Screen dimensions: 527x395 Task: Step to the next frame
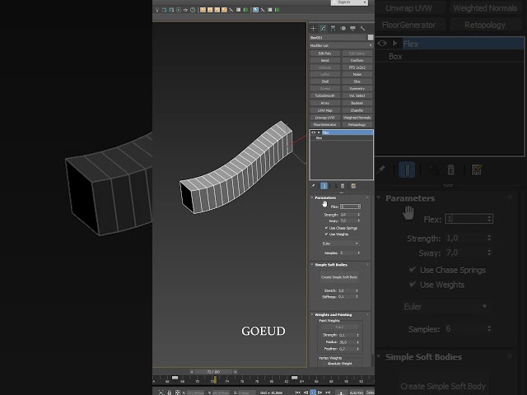point(320,393)
